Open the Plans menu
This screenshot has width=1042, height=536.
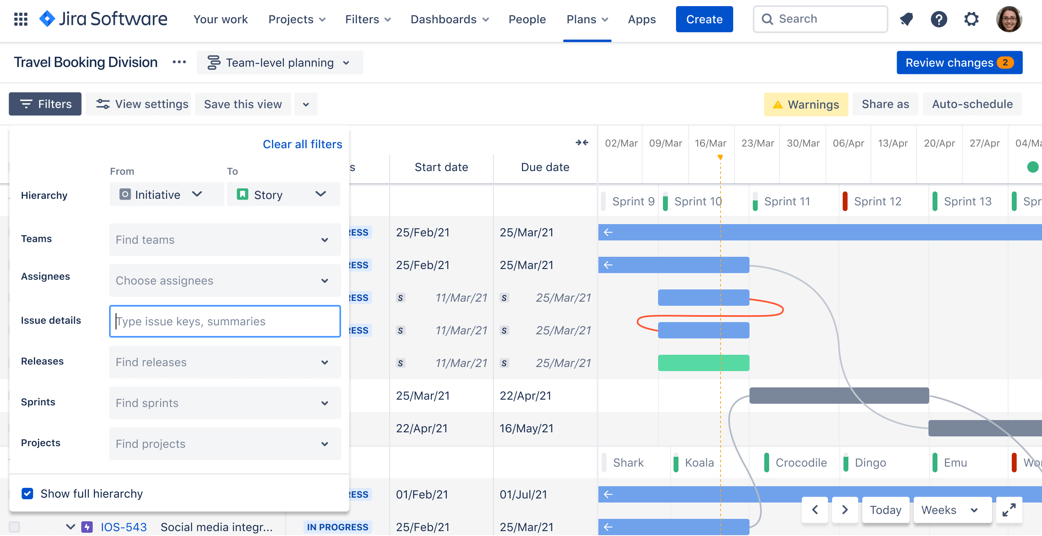pyautogui.click(x=587, y=18)
